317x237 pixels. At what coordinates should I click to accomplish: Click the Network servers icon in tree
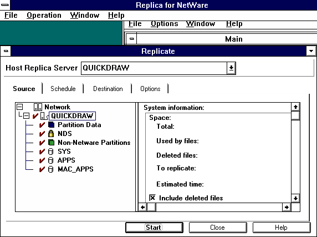[x=38, y=107]
